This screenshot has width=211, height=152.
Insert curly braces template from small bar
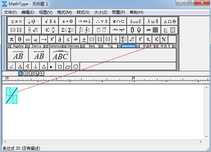coord(108,39)
